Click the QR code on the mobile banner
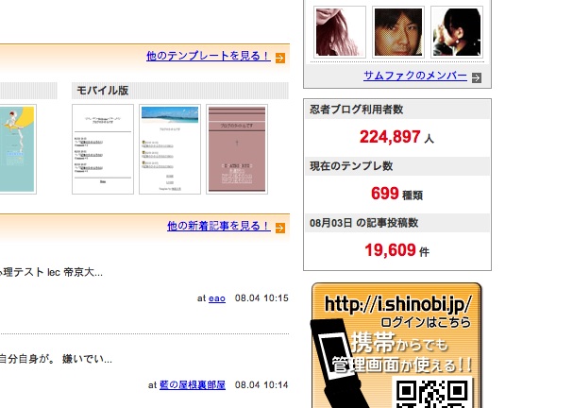Image resolution: width=573 pixels, height=408 pixels. 432,394
